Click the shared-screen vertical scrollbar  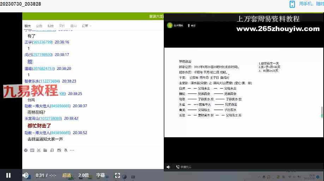[322, 112]
